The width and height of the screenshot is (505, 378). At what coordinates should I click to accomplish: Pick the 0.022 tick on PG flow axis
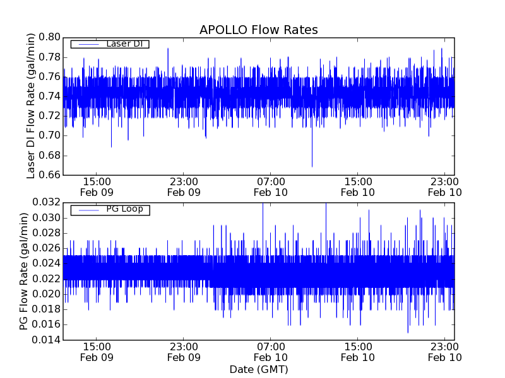tap(46, 278)
